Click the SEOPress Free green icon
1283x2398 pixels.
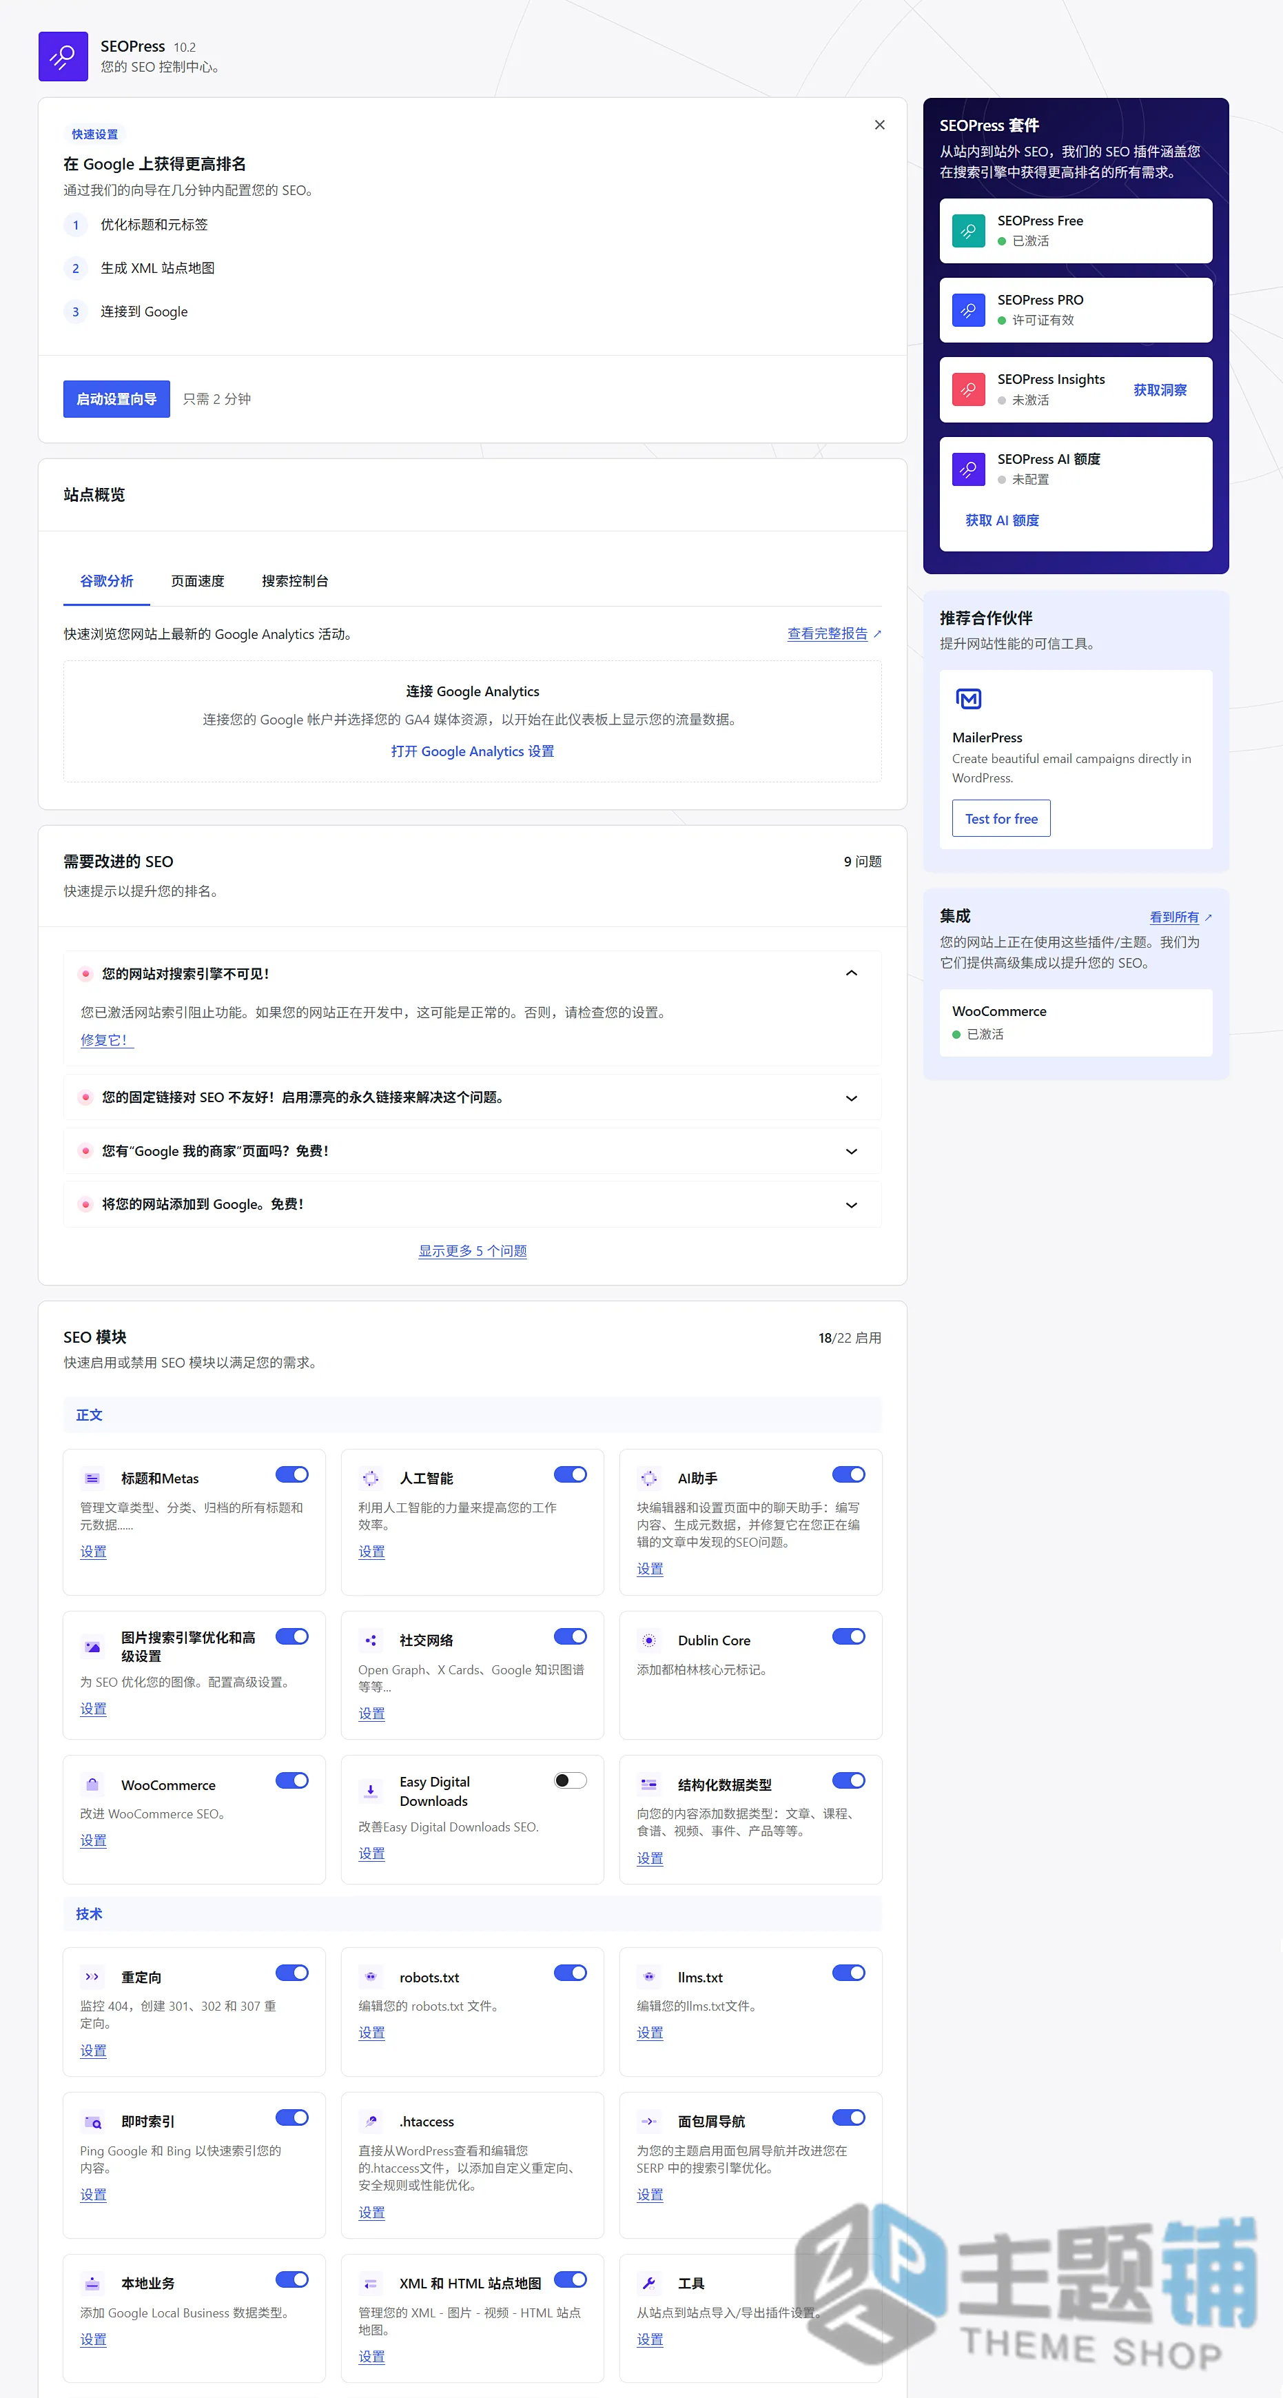(x=967, y=230)
